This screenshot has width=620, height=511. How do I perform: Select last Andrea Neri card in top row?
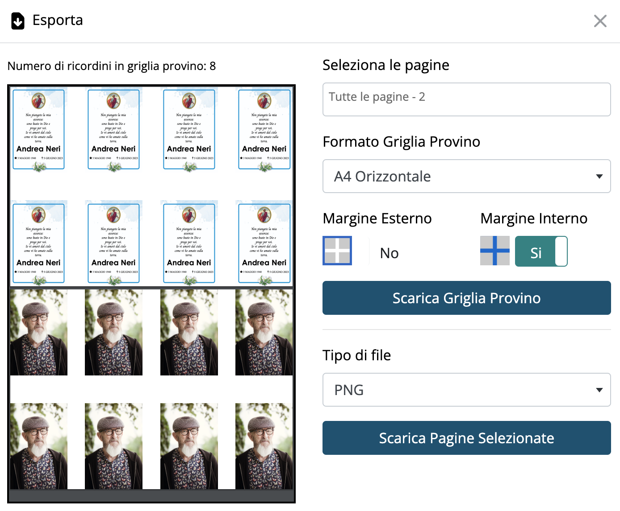pyautogui.click(x=264, y=129)
